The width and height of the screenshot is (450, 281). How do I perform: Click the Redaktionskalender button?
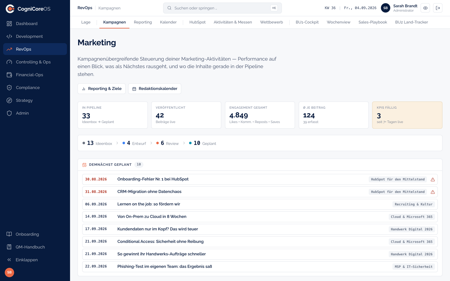click(x=155, y=89)
